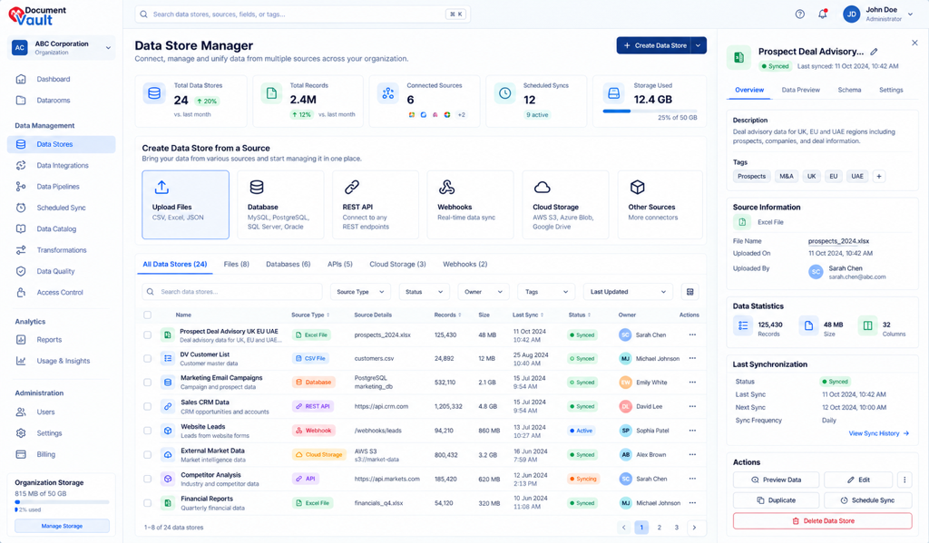Click the Billing card icon
This screenshot has width=929, height=543.
coord(21,454)
